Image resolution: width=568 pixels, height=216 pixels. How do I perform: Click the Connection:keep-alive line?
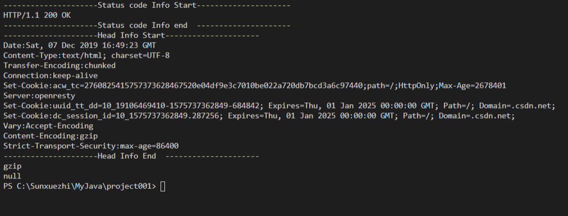pos(51,76)
